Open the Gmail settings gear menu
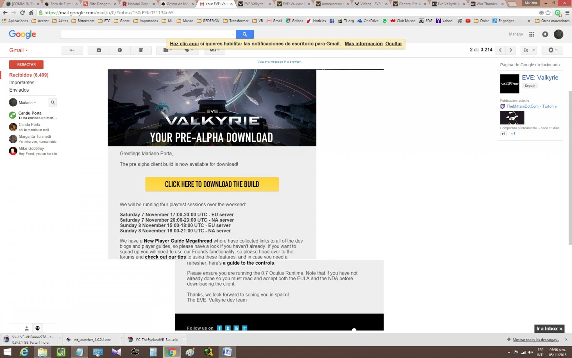This screenshot has width=572, height=358. pos(552,50)
